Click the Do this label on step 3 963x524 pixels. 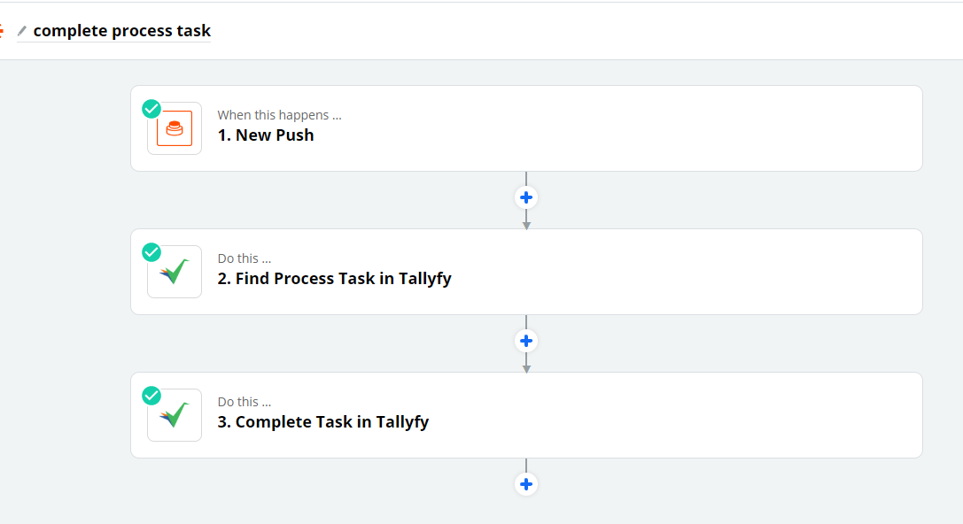click(x=243, y=401)
